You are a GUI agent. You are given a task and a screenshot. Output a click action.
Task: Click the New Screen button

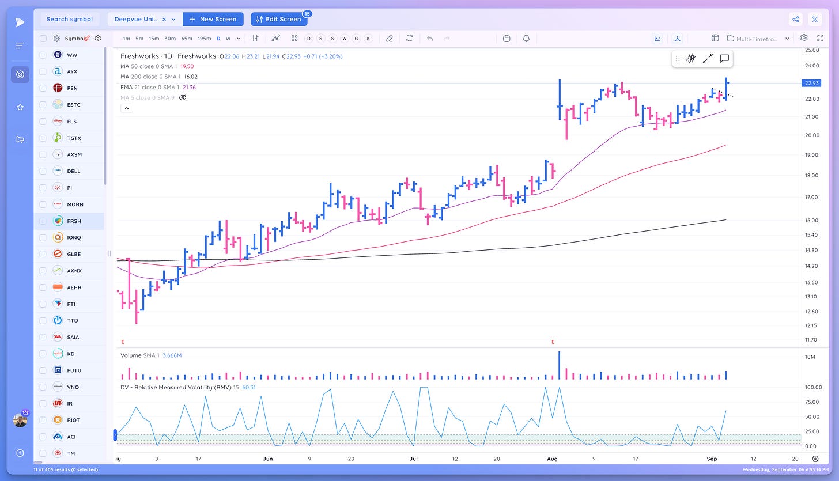213,19
